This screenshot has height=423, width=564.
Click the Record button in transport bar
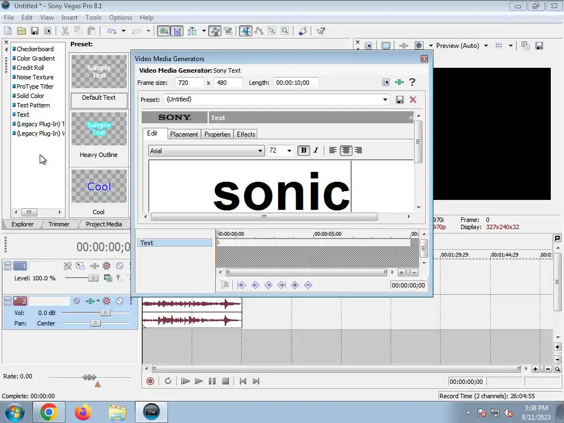[150, 381]
